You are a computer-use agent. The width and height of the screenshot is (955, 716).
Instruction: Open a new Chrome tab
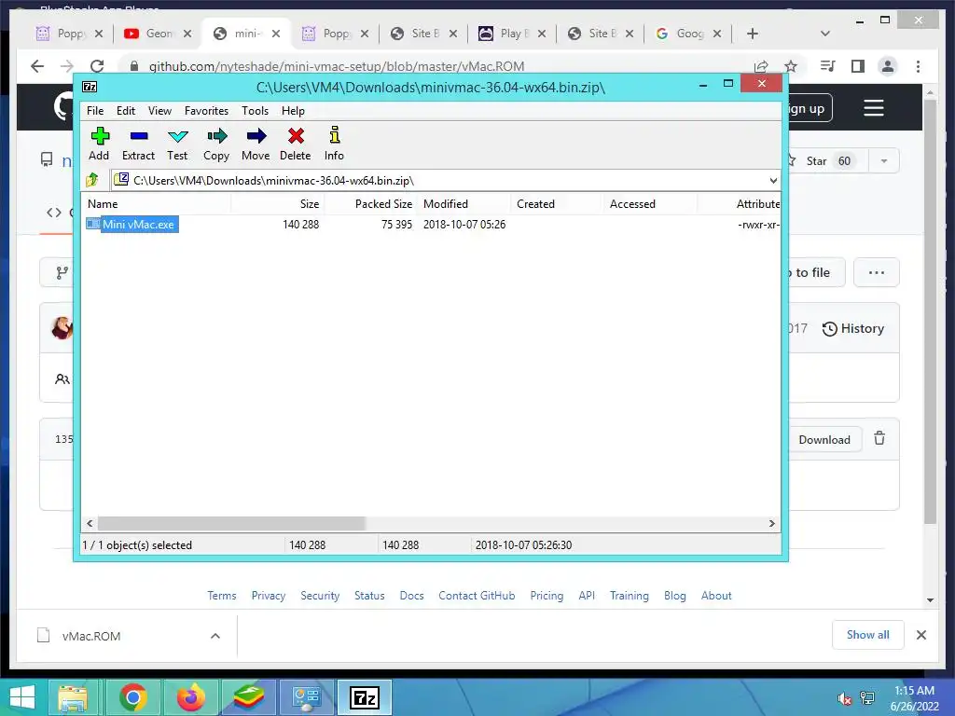click(x=753, y=34)
